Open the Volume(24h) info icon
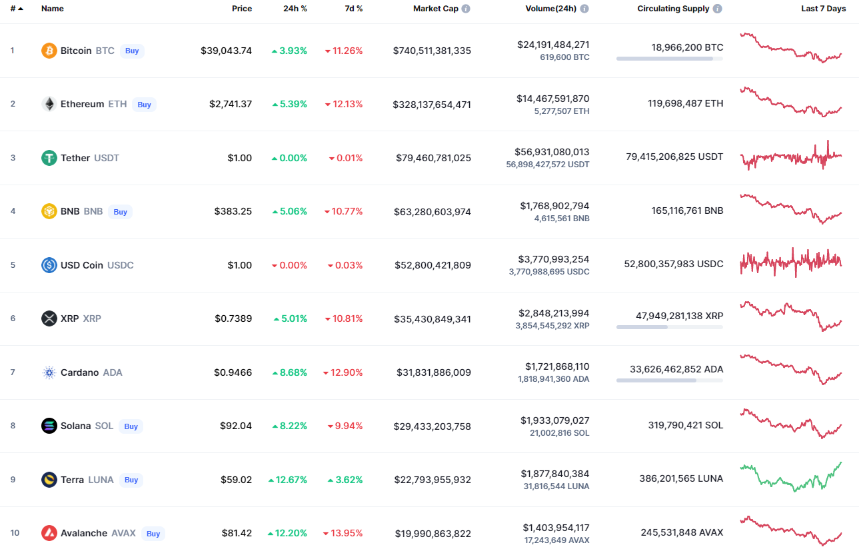Image resolution: width=859 pixels, height=555 pixels. [584, 9]
